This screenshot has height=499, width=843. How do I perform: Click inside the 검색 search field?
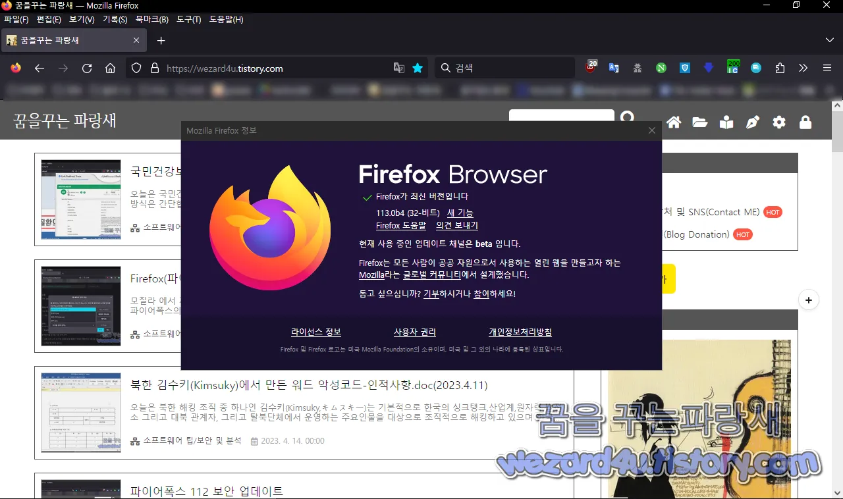[504, 67]
